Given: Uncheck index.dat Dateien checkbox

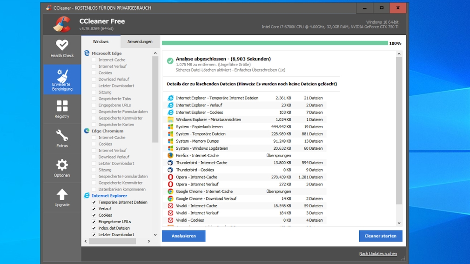Looking at the screenshot, I should [94, 228].
